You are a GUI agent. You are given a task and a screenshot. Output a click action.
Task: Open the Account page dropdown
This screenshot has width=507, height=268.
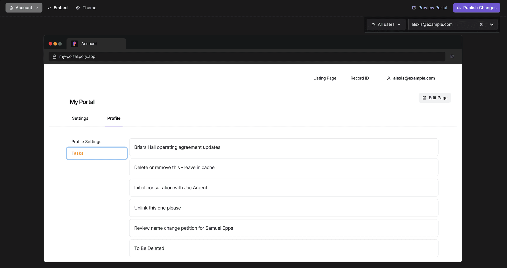(x=24, y=8)
